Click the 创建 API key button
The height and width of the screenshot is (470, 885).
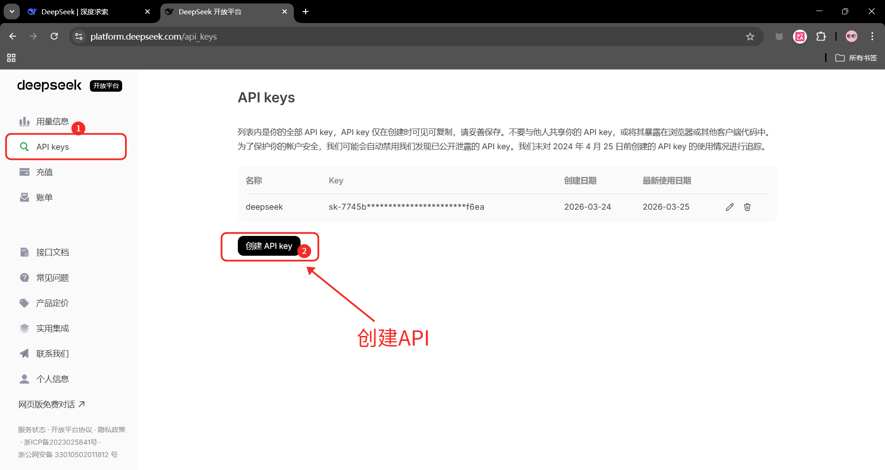click(269, 246)
